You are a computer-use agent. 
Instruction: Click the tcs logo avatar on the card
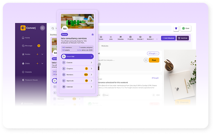pos(65,28)
